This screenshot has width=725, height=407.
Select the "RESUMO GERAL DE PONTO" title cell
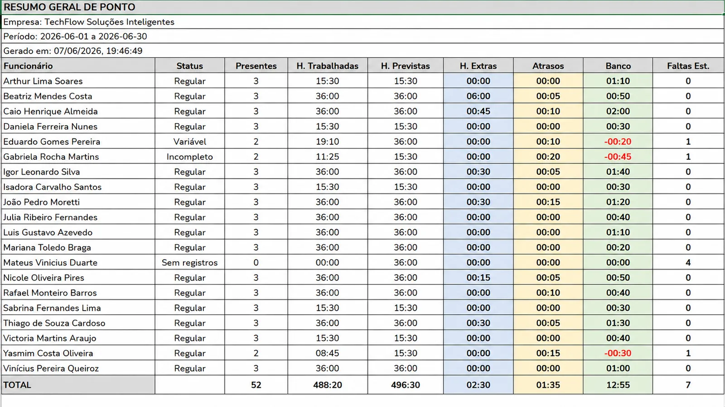[362, 7]
